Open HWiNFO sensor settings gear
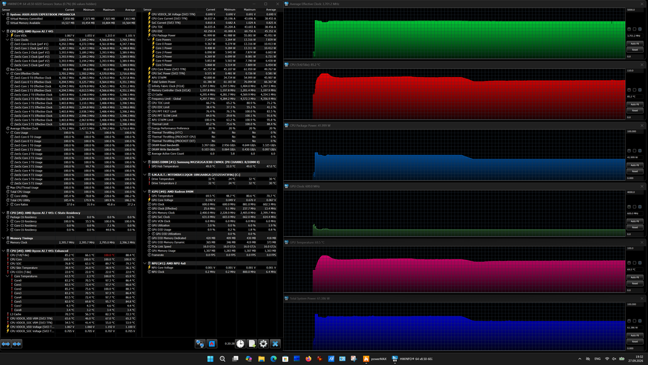Screen dimensions: 648x365 [263, 344]
